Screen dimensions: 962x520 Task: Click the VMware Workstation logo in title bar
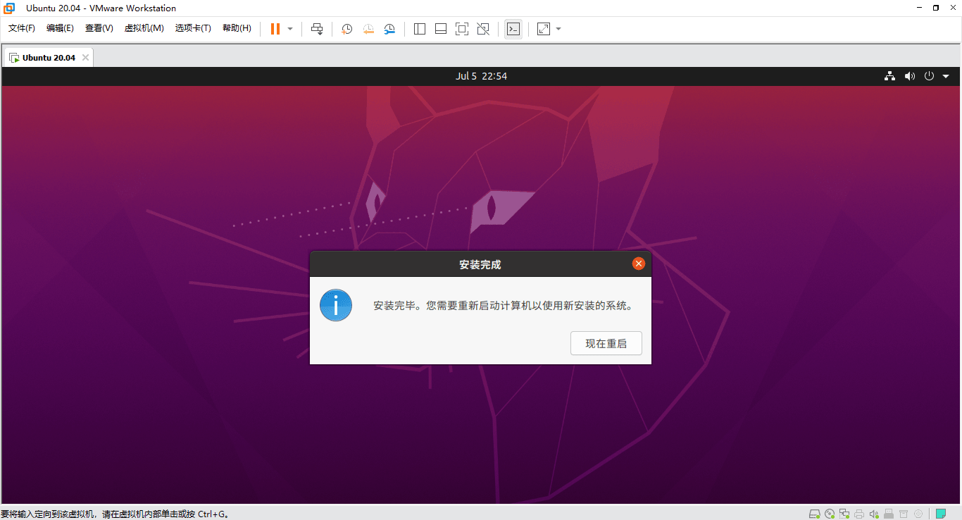(x=9, y=8)
